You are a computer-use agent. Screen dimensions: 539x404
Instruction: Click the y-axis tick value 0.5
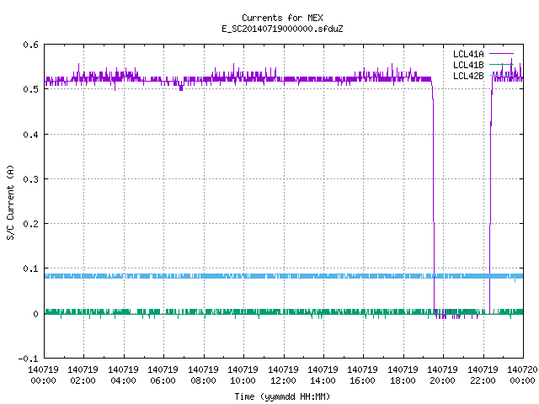coord(30,89)
